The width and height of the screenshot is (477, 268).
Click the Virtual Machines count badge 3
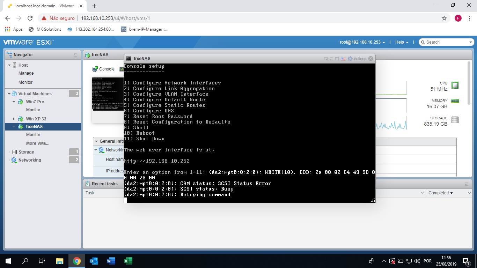[x=74, y=94]
